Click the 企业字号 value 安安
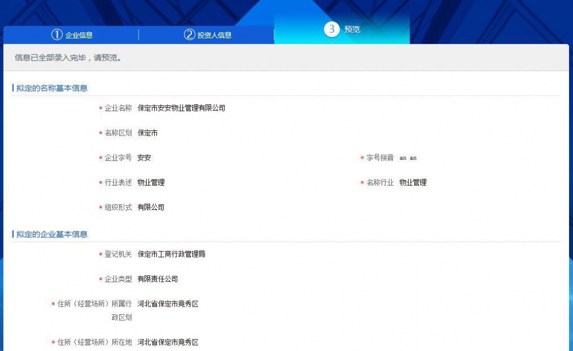The width and height of the screenshot is (573, 351). 144,158
